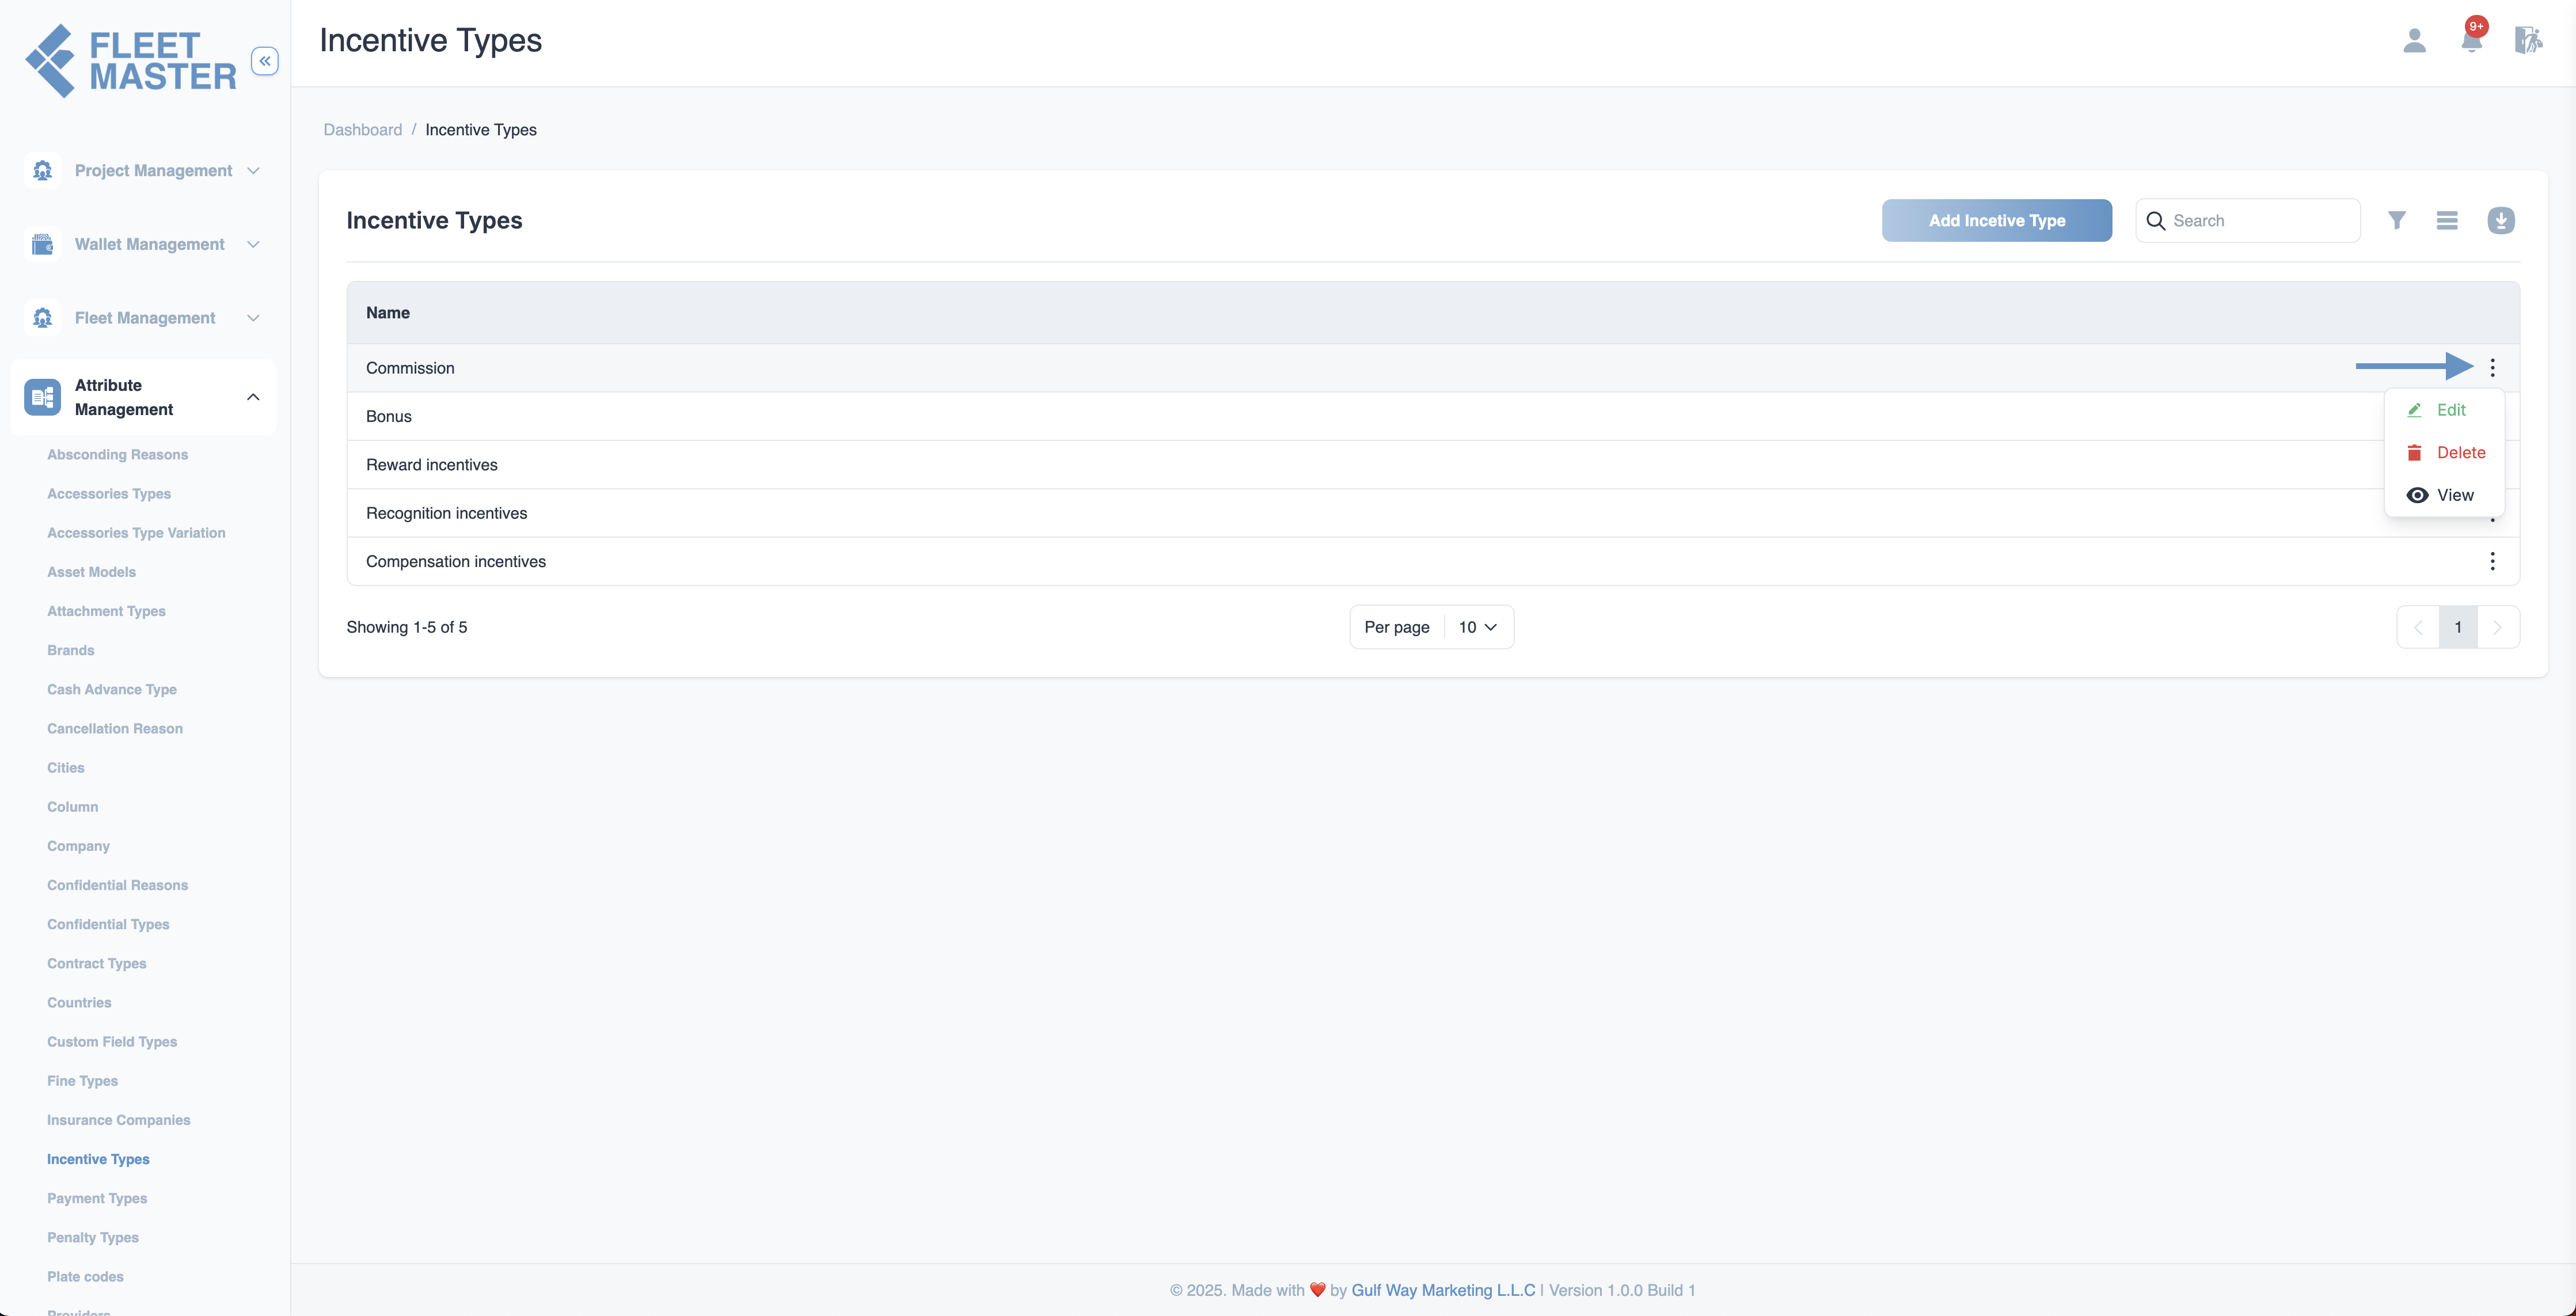Open Countries in sidebar

[79, 1003]
